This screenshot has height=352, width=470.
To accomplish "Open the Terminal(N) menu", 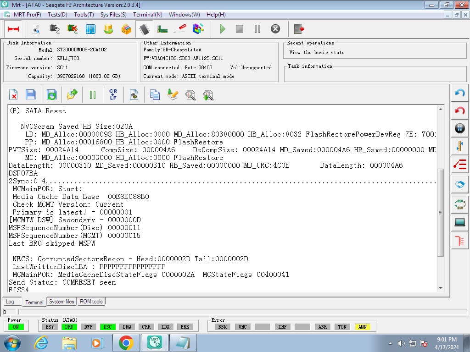I will click(x=148, y=15).
